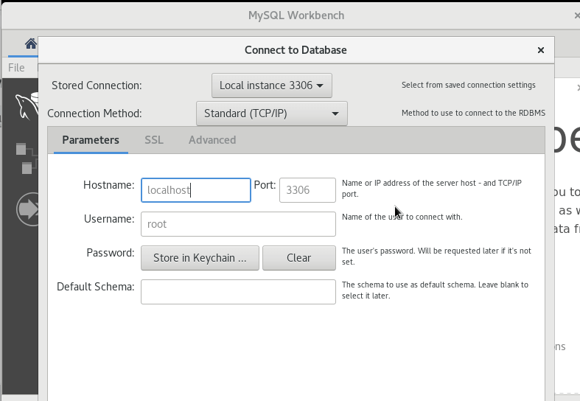Open the Models view icon in sidebar
The height and width of the screenshot is (401, 580).
27,158
